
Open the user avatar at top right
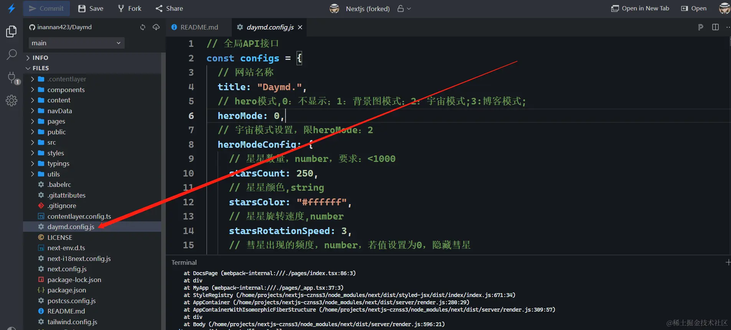coord(724,8)
